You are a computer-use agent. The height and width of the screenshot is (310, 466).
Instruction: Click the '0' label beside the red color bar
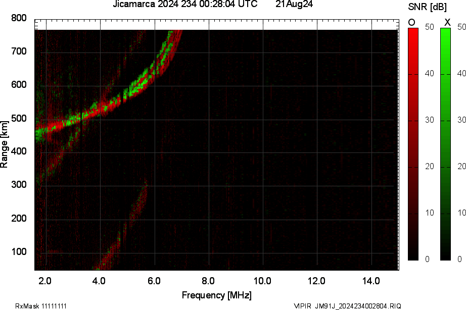click(x=428, y=259)
